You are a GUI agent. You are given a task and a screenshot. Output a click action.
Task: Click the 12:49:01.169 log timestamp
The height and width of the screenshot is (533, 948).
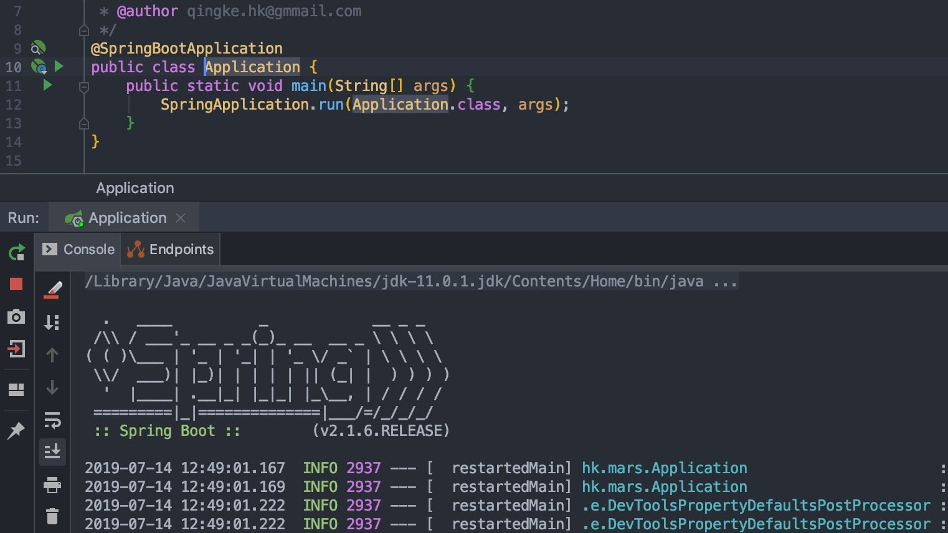(x=233, y=487)
